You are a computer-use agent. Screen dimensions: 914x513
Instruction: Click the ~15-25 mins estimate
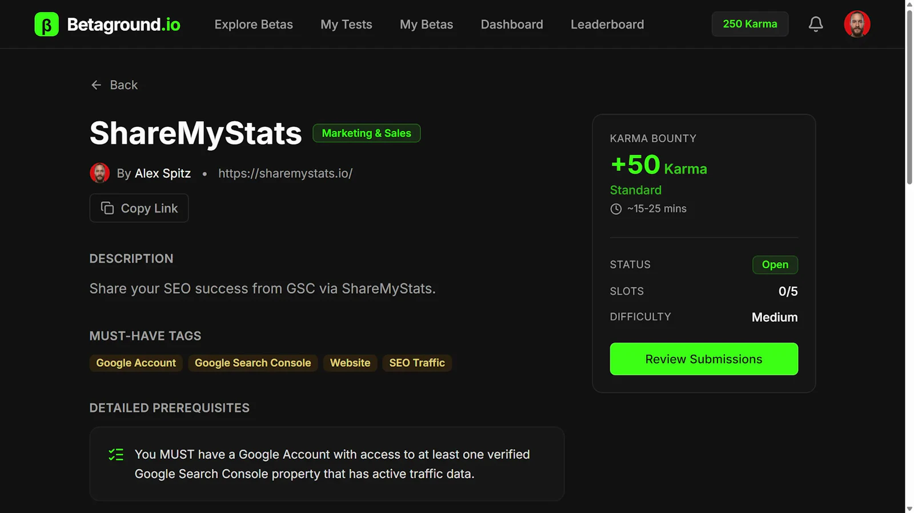(x=657, y=209)
